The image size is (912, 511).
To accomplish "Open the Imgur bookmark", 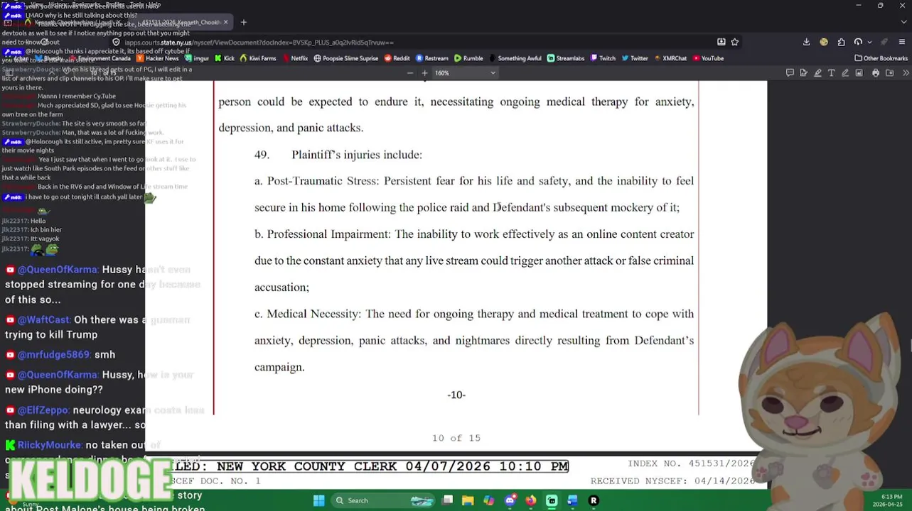I will tap(196, 58).
